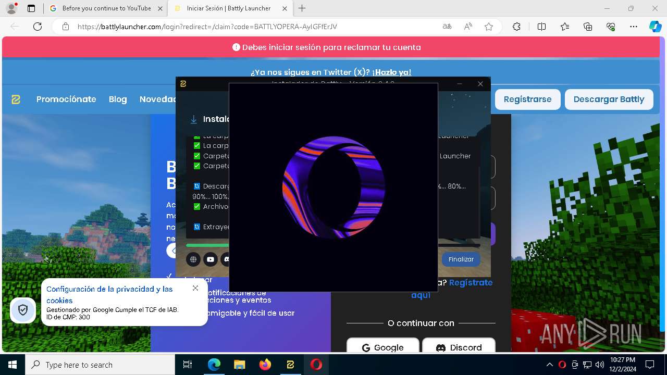
Task: Open the Windows notification center
Action: (650, 365)
